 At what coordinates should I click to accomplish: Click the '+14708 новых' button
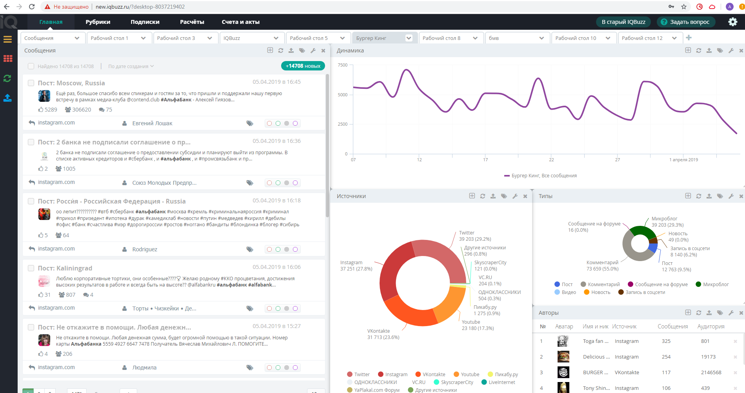[303, 66]
